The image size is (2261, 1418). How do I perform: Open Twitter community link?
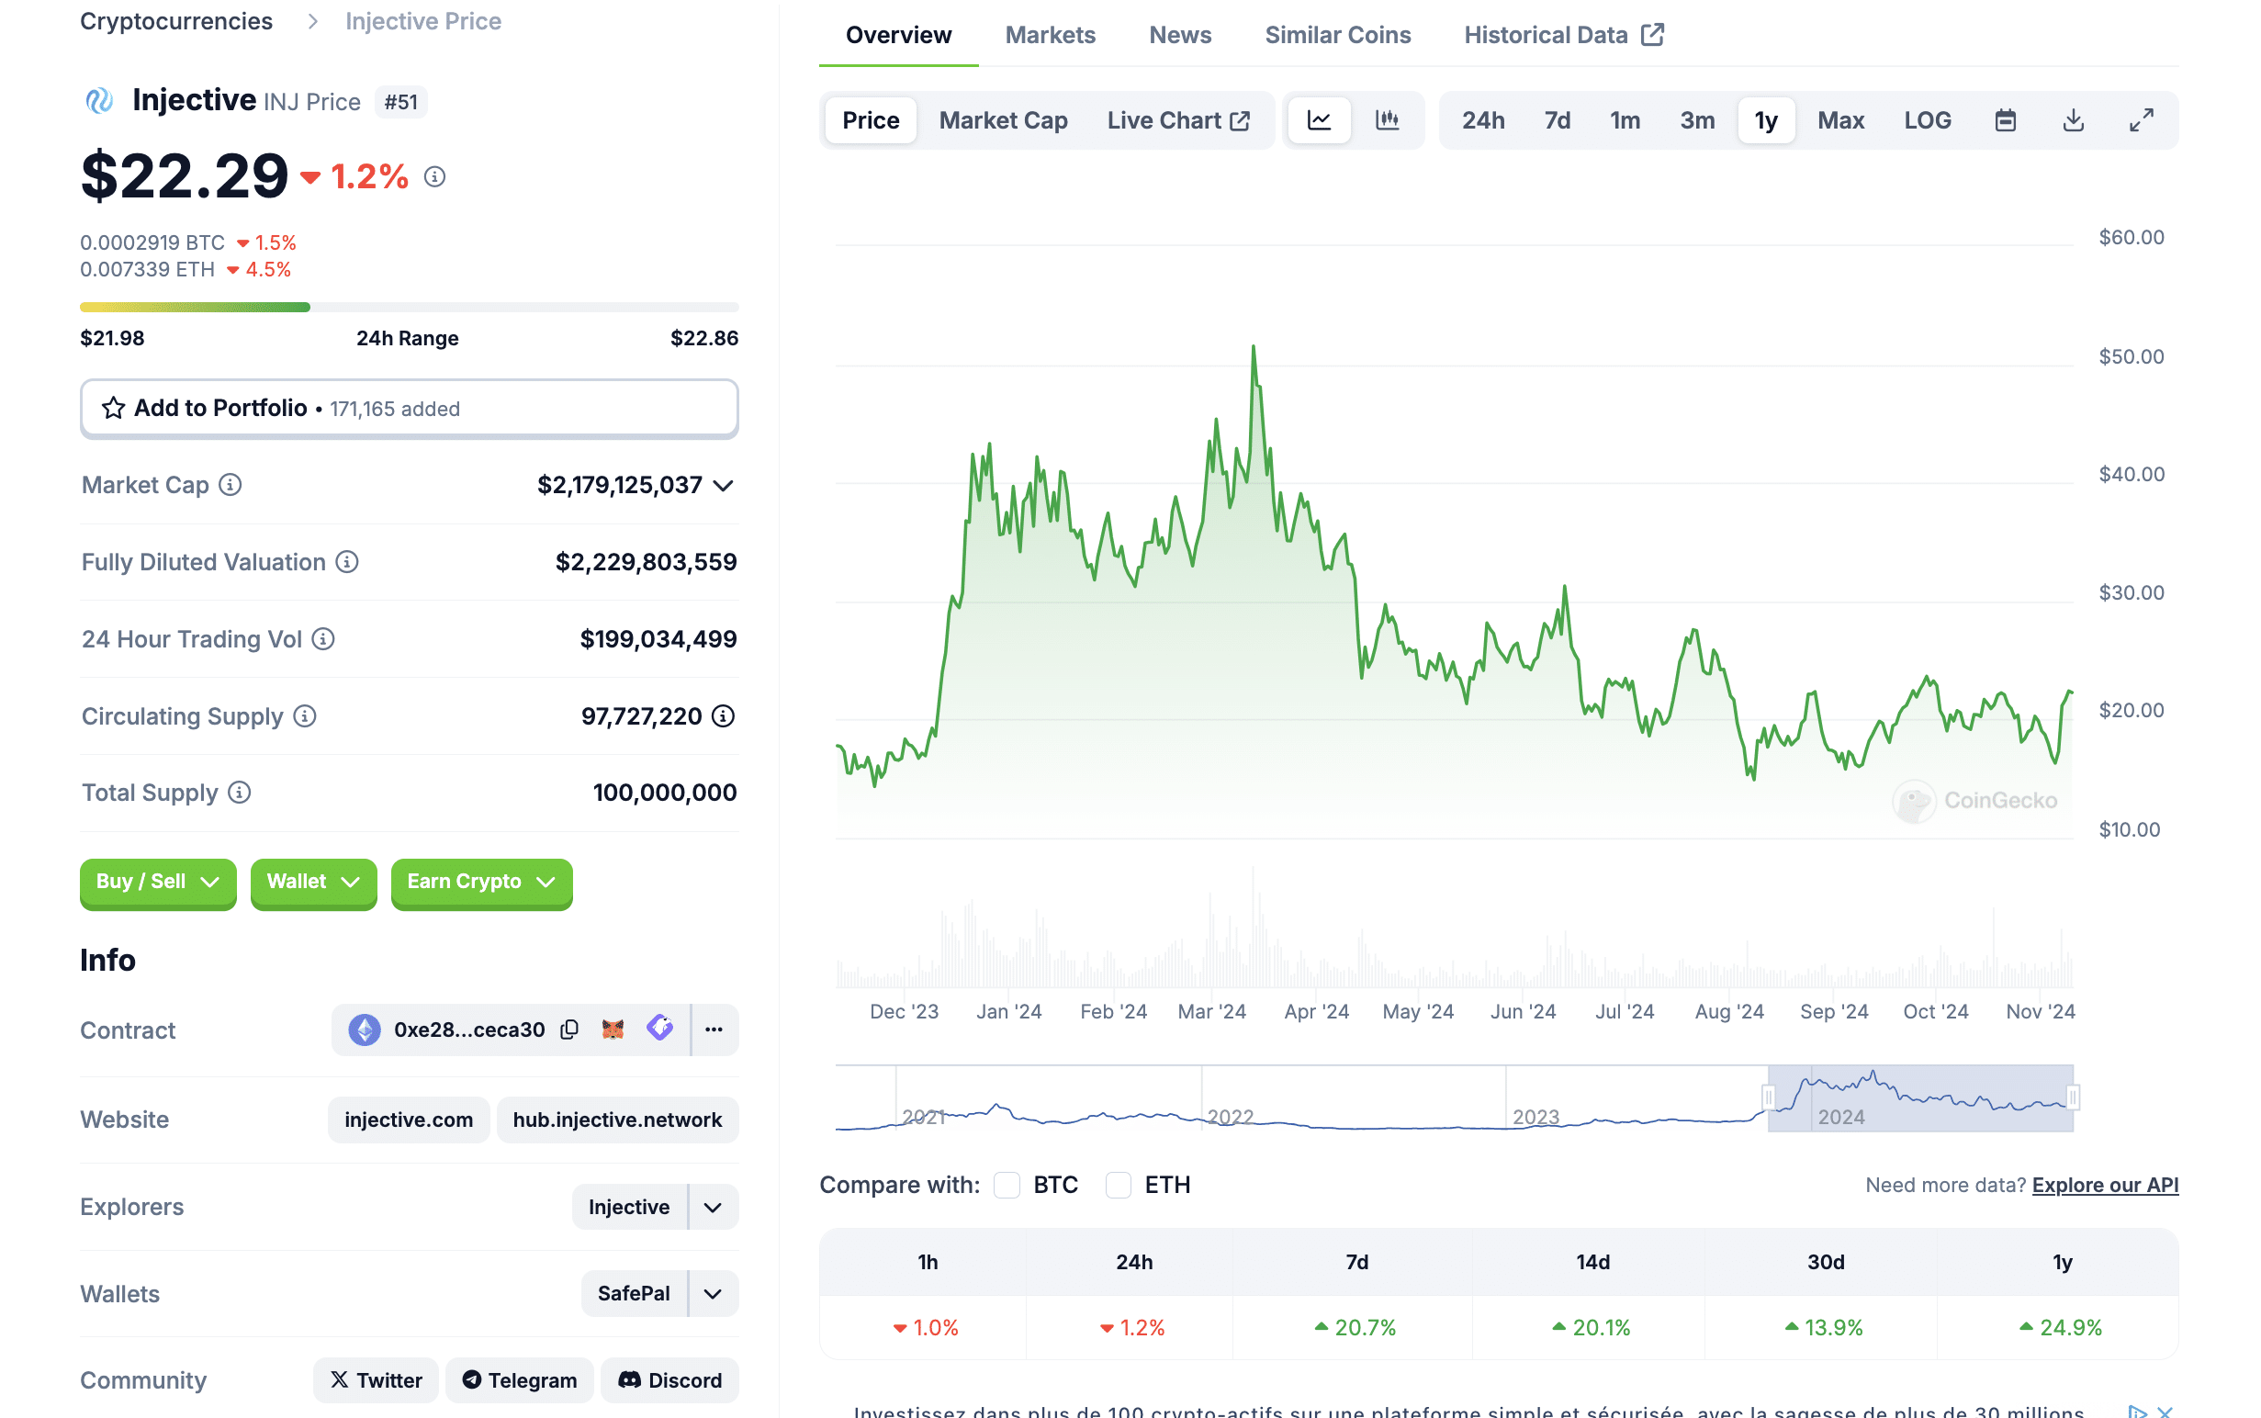(x=376, y=1380)
